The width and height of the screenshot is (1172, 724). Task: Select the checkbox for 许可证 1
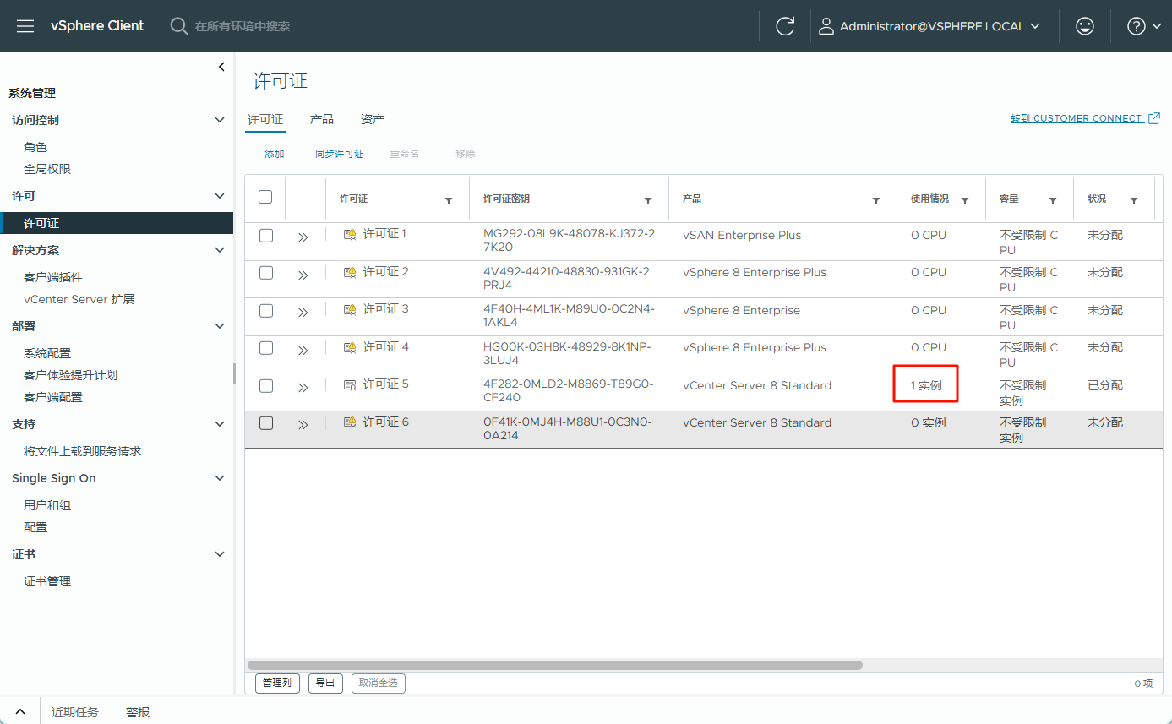coord(266,236)
